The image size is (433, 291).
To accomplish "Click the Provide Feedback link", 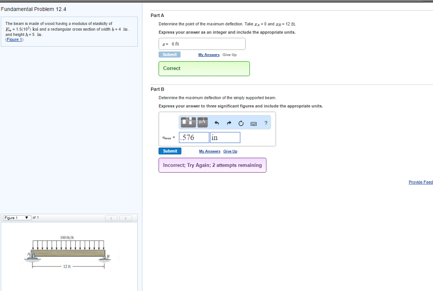I will coord(420,182).
